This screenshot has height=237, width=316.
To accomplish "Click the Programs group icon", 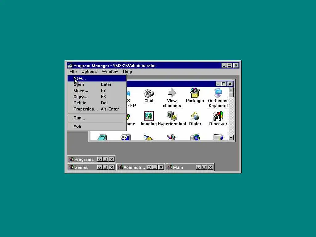I will coord(71,160).
